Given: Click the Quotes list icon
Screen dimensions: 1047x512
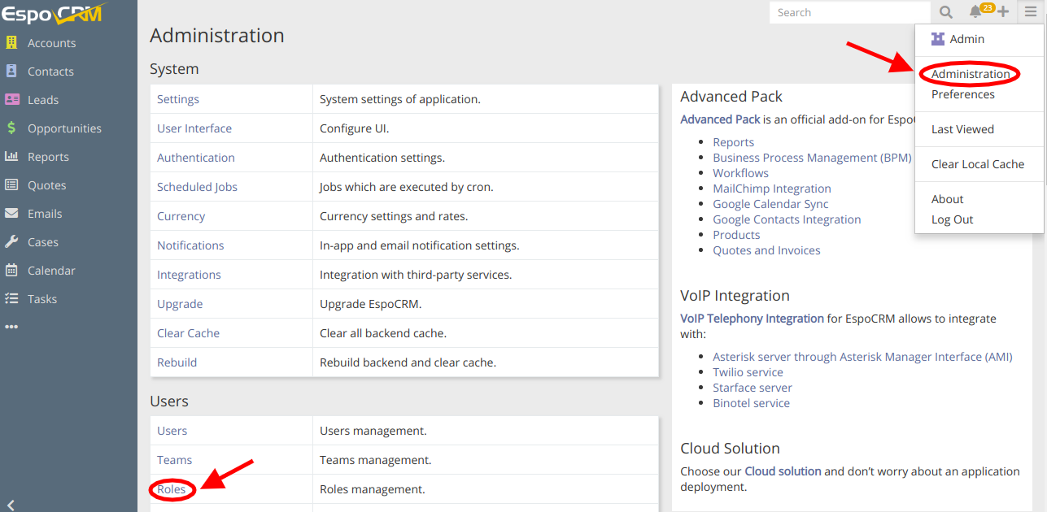Looking at the screenshot, I should (11, 185).
